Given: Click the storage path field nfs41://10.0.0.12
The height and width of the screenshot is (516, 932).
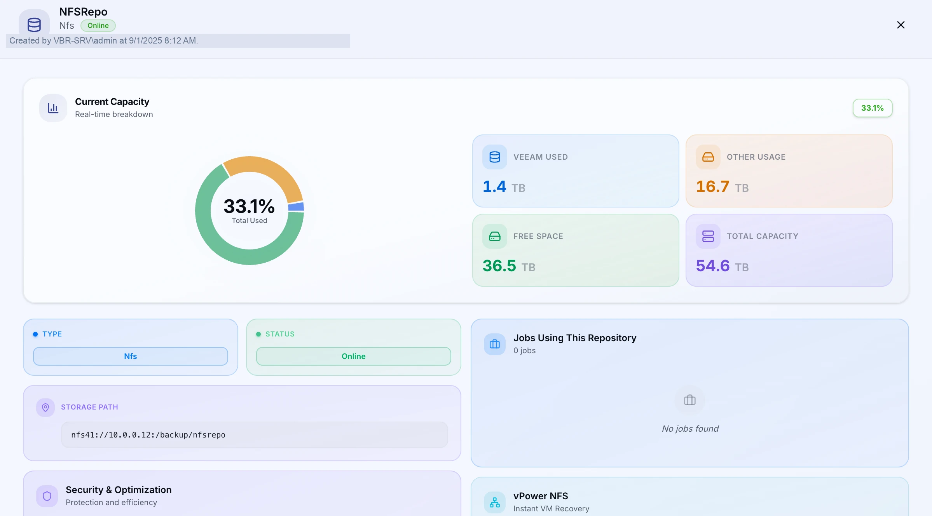Looking at the screenshot, I should point(255,435).
